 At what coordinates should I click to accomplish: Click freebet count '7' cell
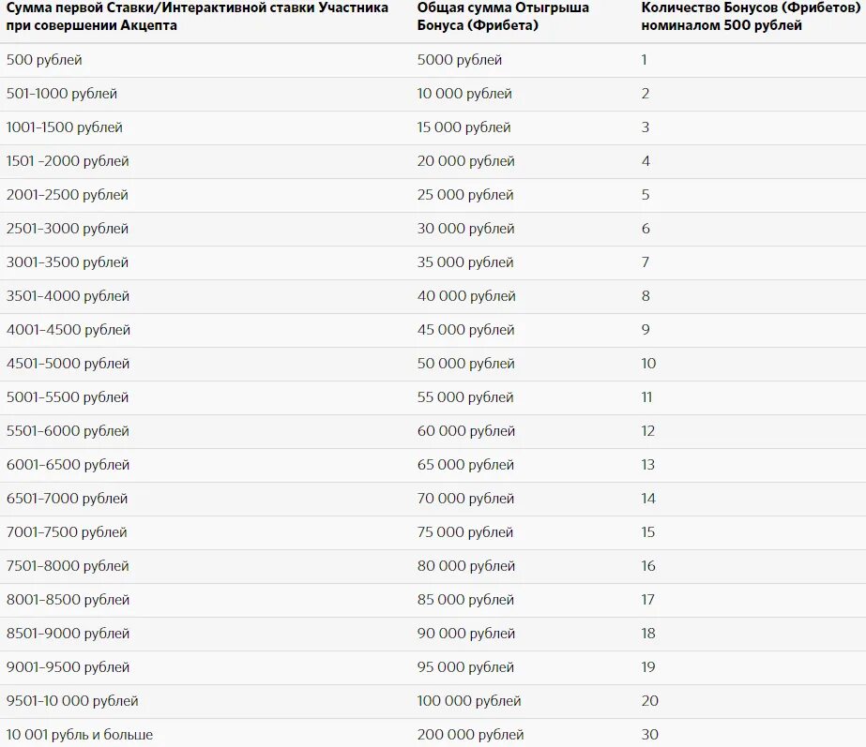(750, 262)
